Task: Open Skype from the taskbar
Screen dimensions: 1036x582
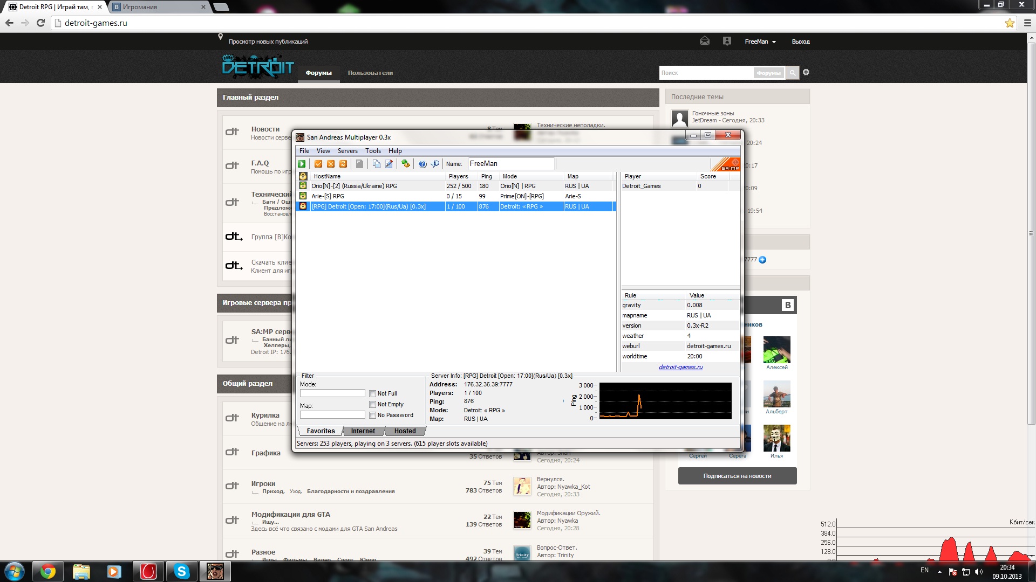Action: coord(182,571)
